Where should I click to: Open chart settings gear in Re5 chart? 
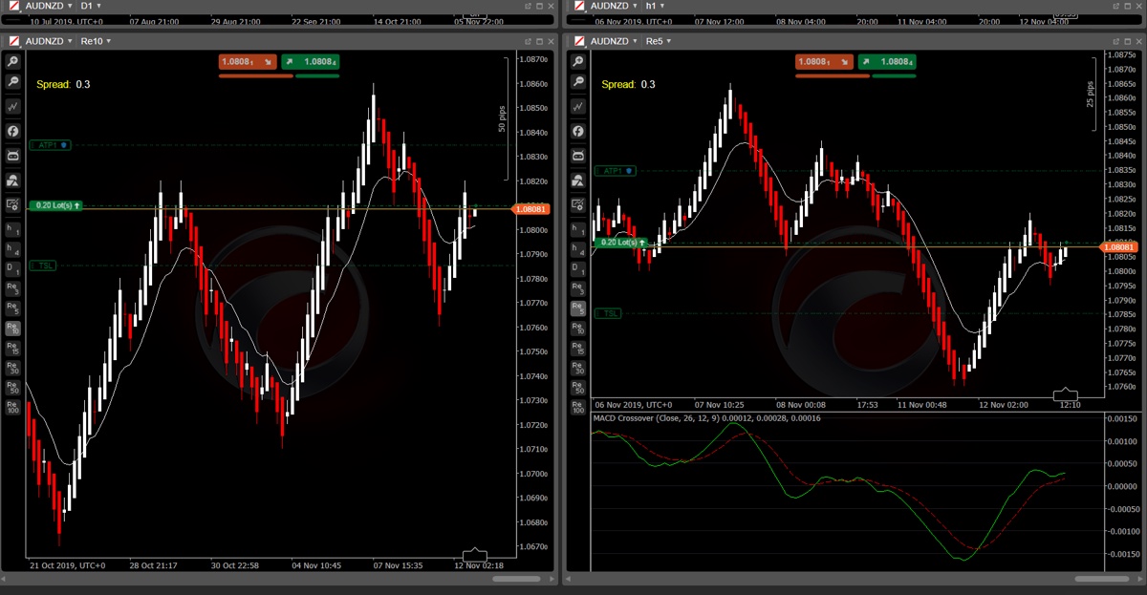[x=577, y=204]
